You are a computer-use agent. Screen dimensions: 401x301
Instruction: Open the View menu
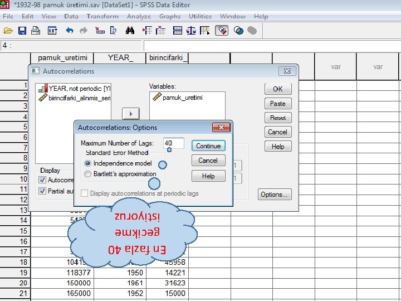pos(49,16)
